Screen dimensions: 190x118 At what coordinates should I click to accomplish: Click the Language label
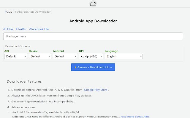tap(111, 51)
